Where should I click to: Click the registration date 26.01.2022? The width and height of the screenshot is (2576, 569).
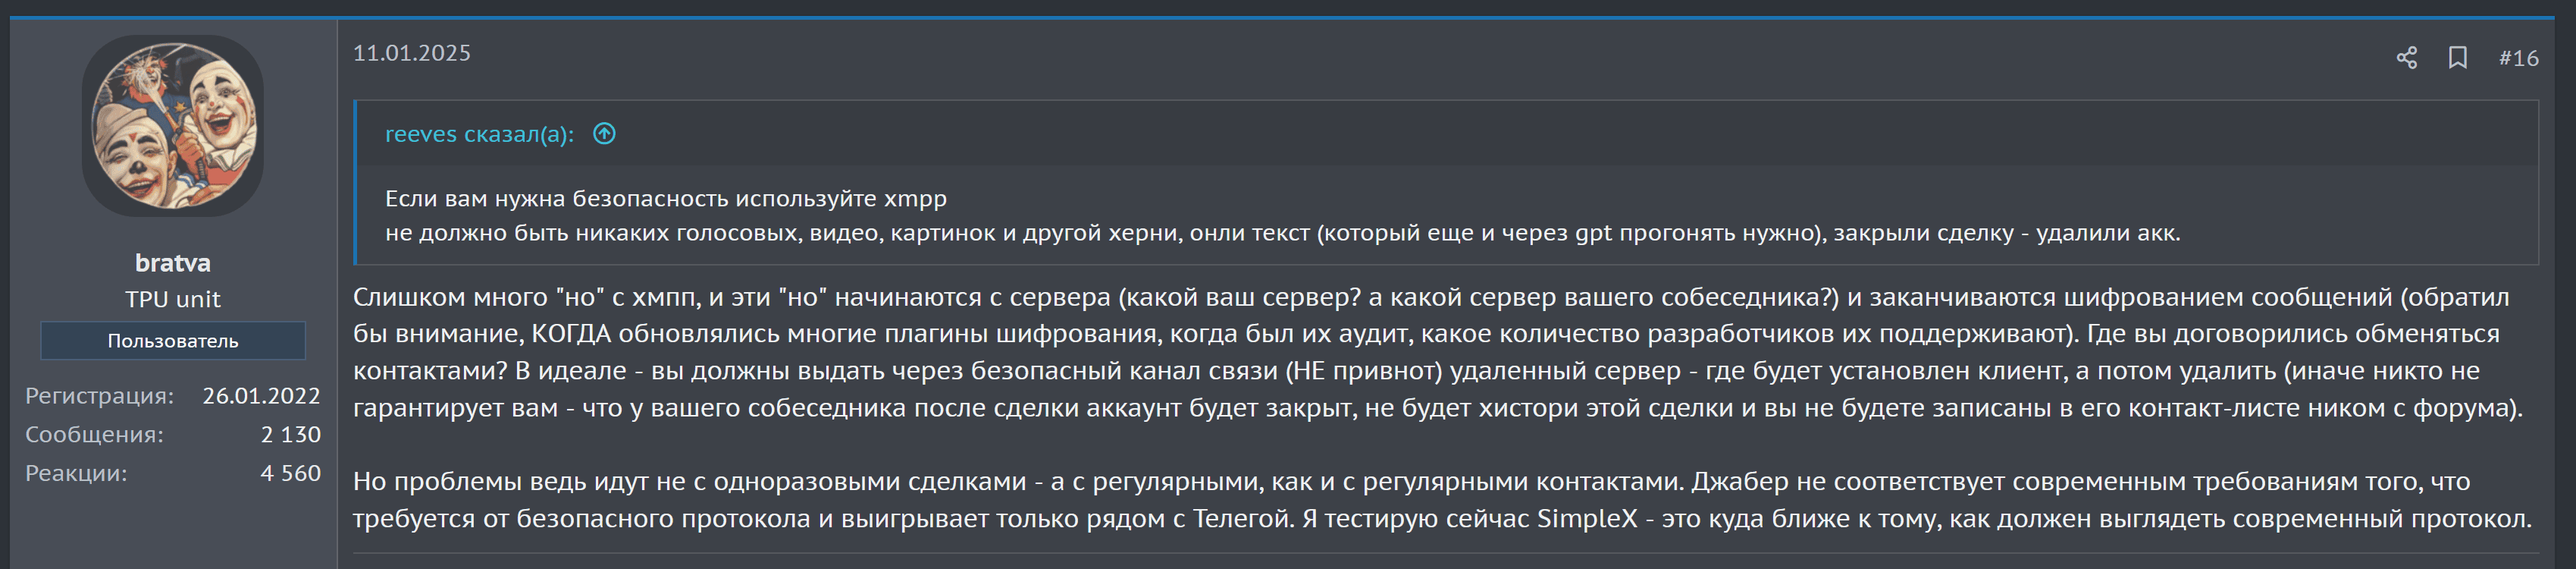(262, 395)
